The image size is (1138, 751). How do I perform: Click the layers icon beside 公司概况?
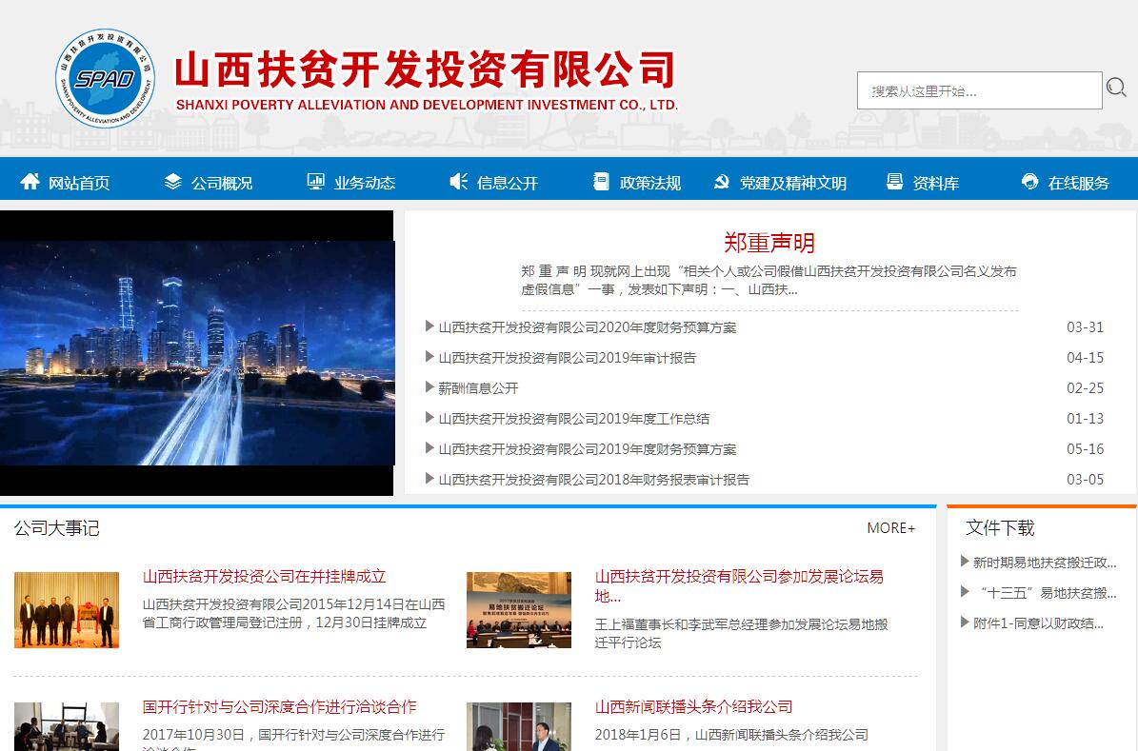pyautogui.click(x=172, y=182)
